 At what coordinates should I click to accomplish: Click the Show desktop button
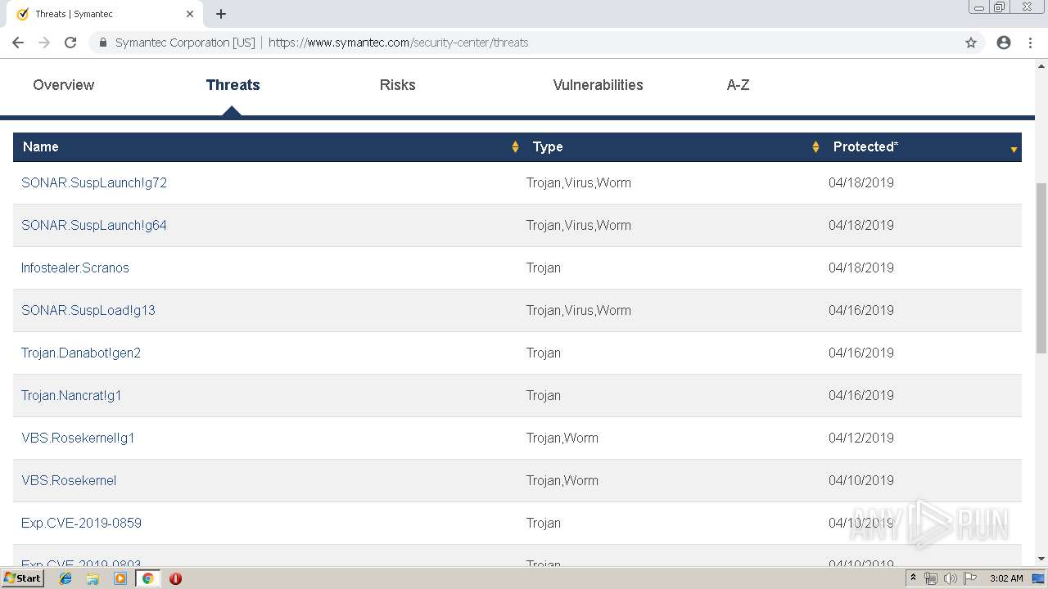pos(1039,578)
